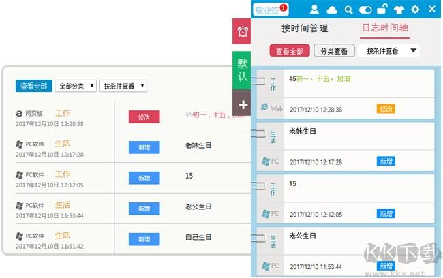Switch to 按时间管理 tab
443x278 pixels.
(305, 28)
